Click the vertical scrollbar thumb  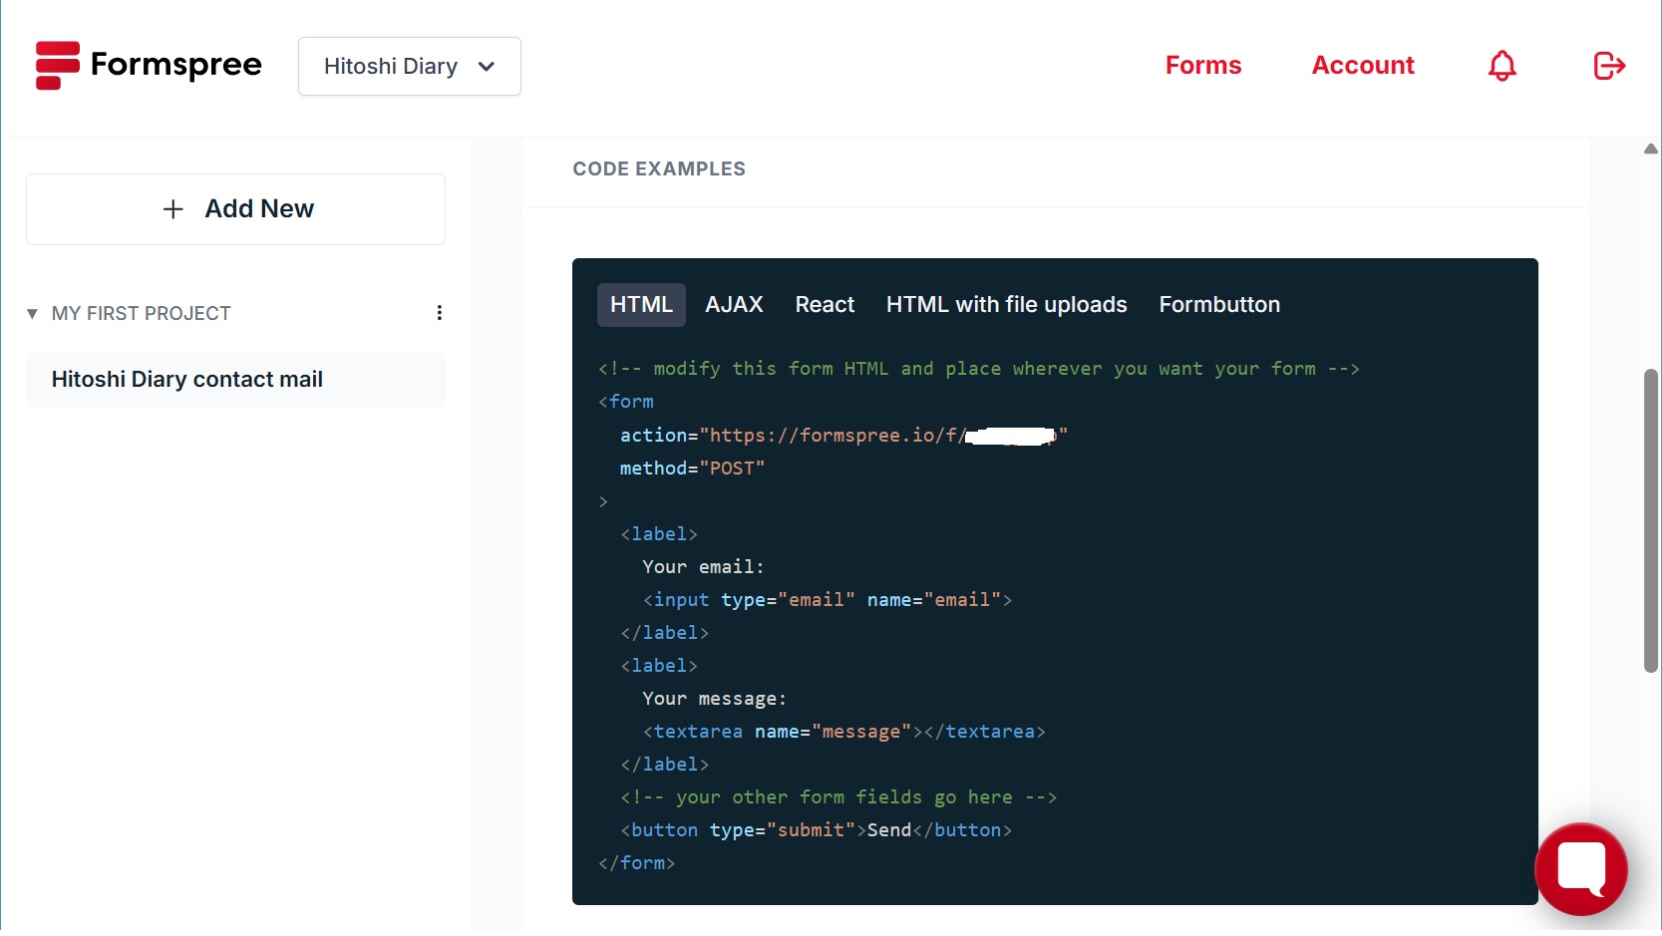[1650, 520]
